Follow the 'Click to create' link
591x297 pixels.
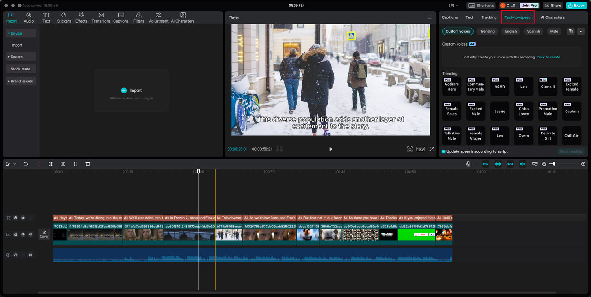(x=548, y=57)
